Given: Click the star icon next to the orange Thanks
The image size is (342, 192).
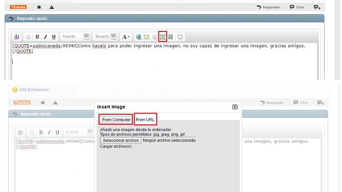Looking at the screenshot, I should [x=39, y=7].
